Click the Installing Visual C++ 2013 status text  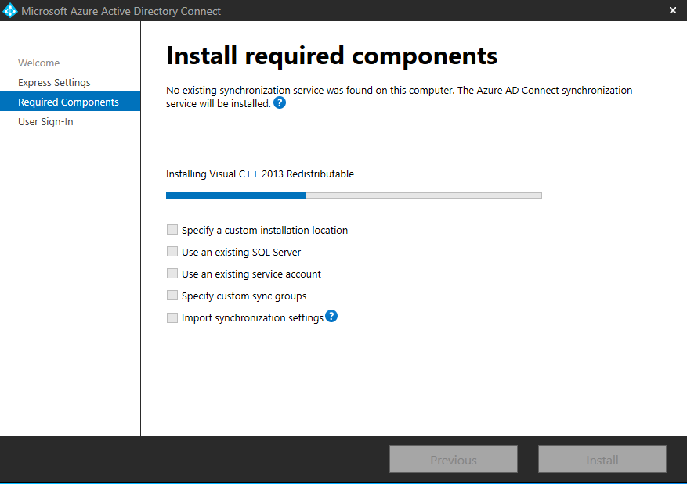(x=260, y=174)
